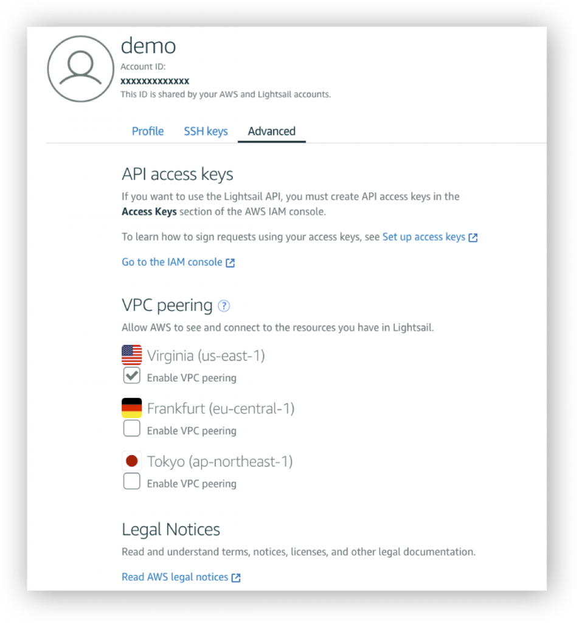Uncheck Virginia VPC peering checkbox
The width and height of the screenshot is (579, 623).
(132, 375)
